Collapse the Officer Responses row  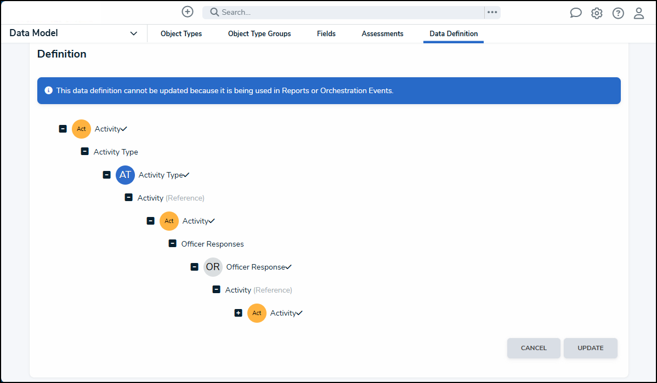[172, 244]
